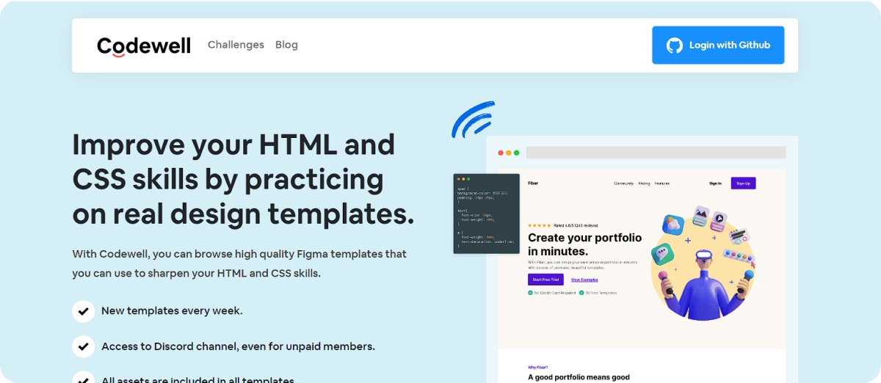Open the Blog page
This screenshot has height=383, width=881.
[x=286, y=45]
